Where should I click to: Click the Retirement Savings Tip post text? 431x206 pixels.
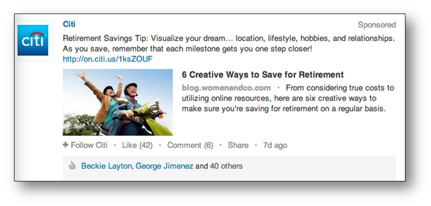[229, 44]
